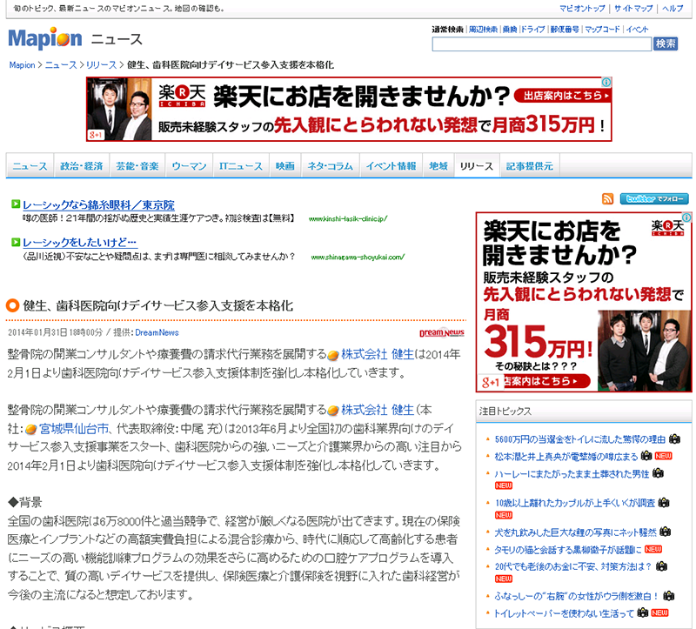Viewport: 696px width, 629px height.
Task: Click the DreamNews provider link under the headline
Action: 157,332
